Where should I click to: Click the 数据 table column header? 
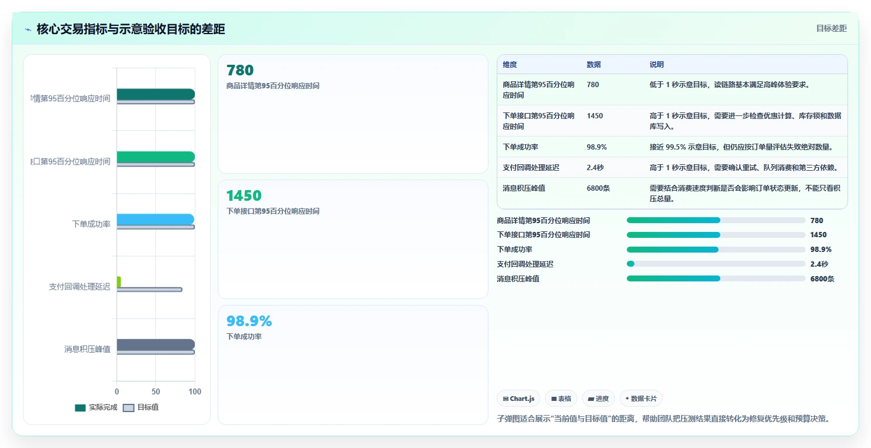594,65
